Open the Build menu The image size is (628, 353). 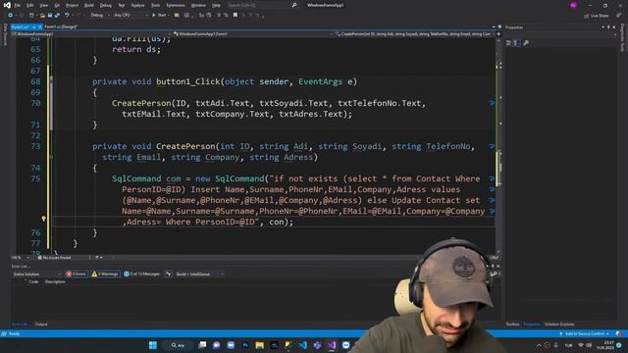click(x=89, y=5)
